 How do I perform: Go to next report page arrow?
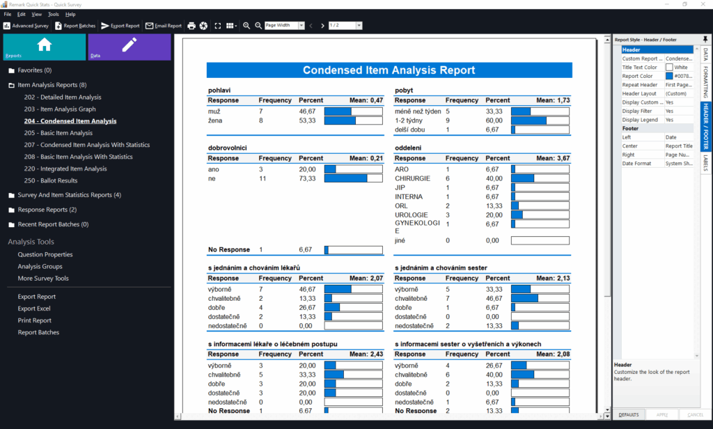point(322,26)
